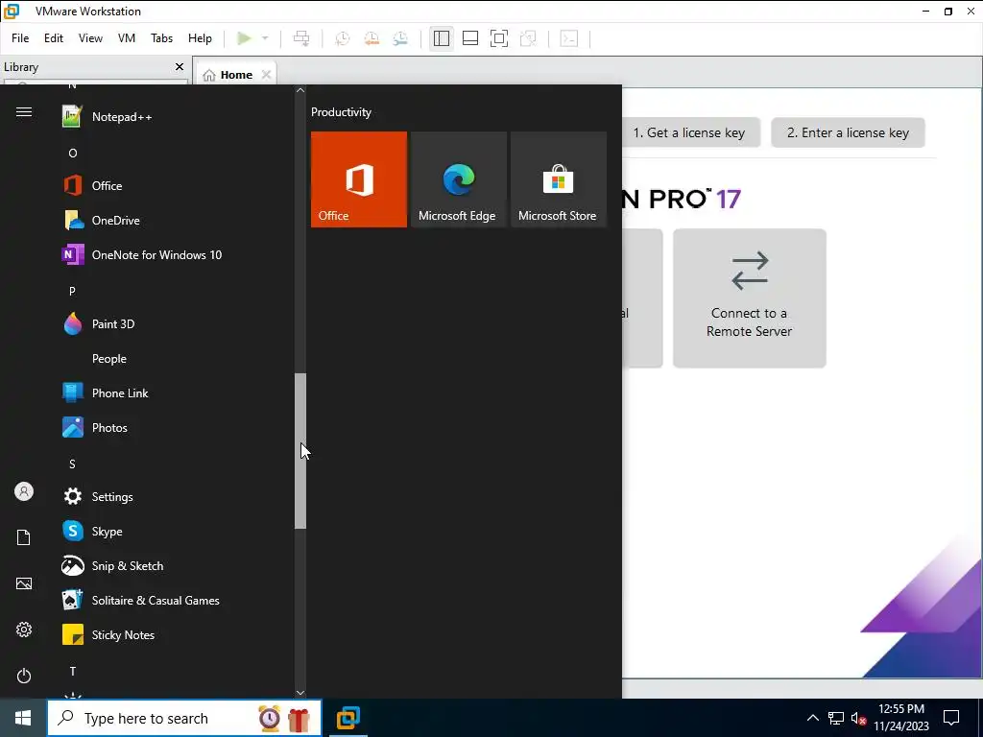Open Settings gear in Start sidebar

point(24,630)
